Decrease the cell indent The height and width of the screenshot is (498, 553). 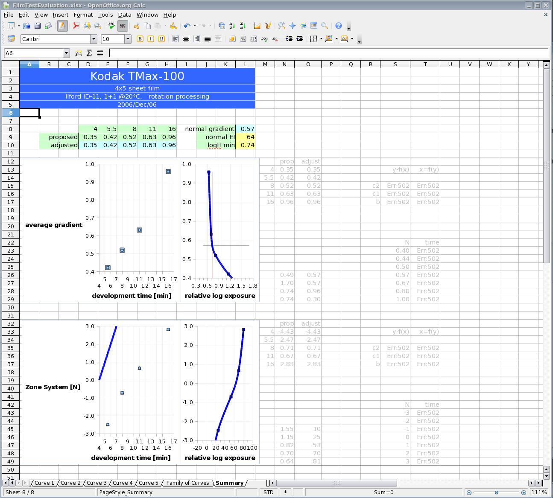coord(289,39)
